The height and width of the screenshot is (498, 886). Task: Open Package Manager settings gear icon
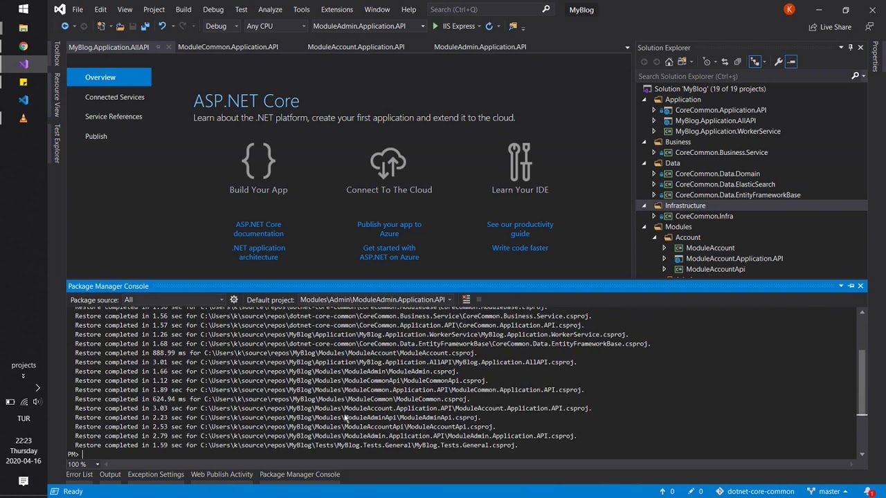234,299
